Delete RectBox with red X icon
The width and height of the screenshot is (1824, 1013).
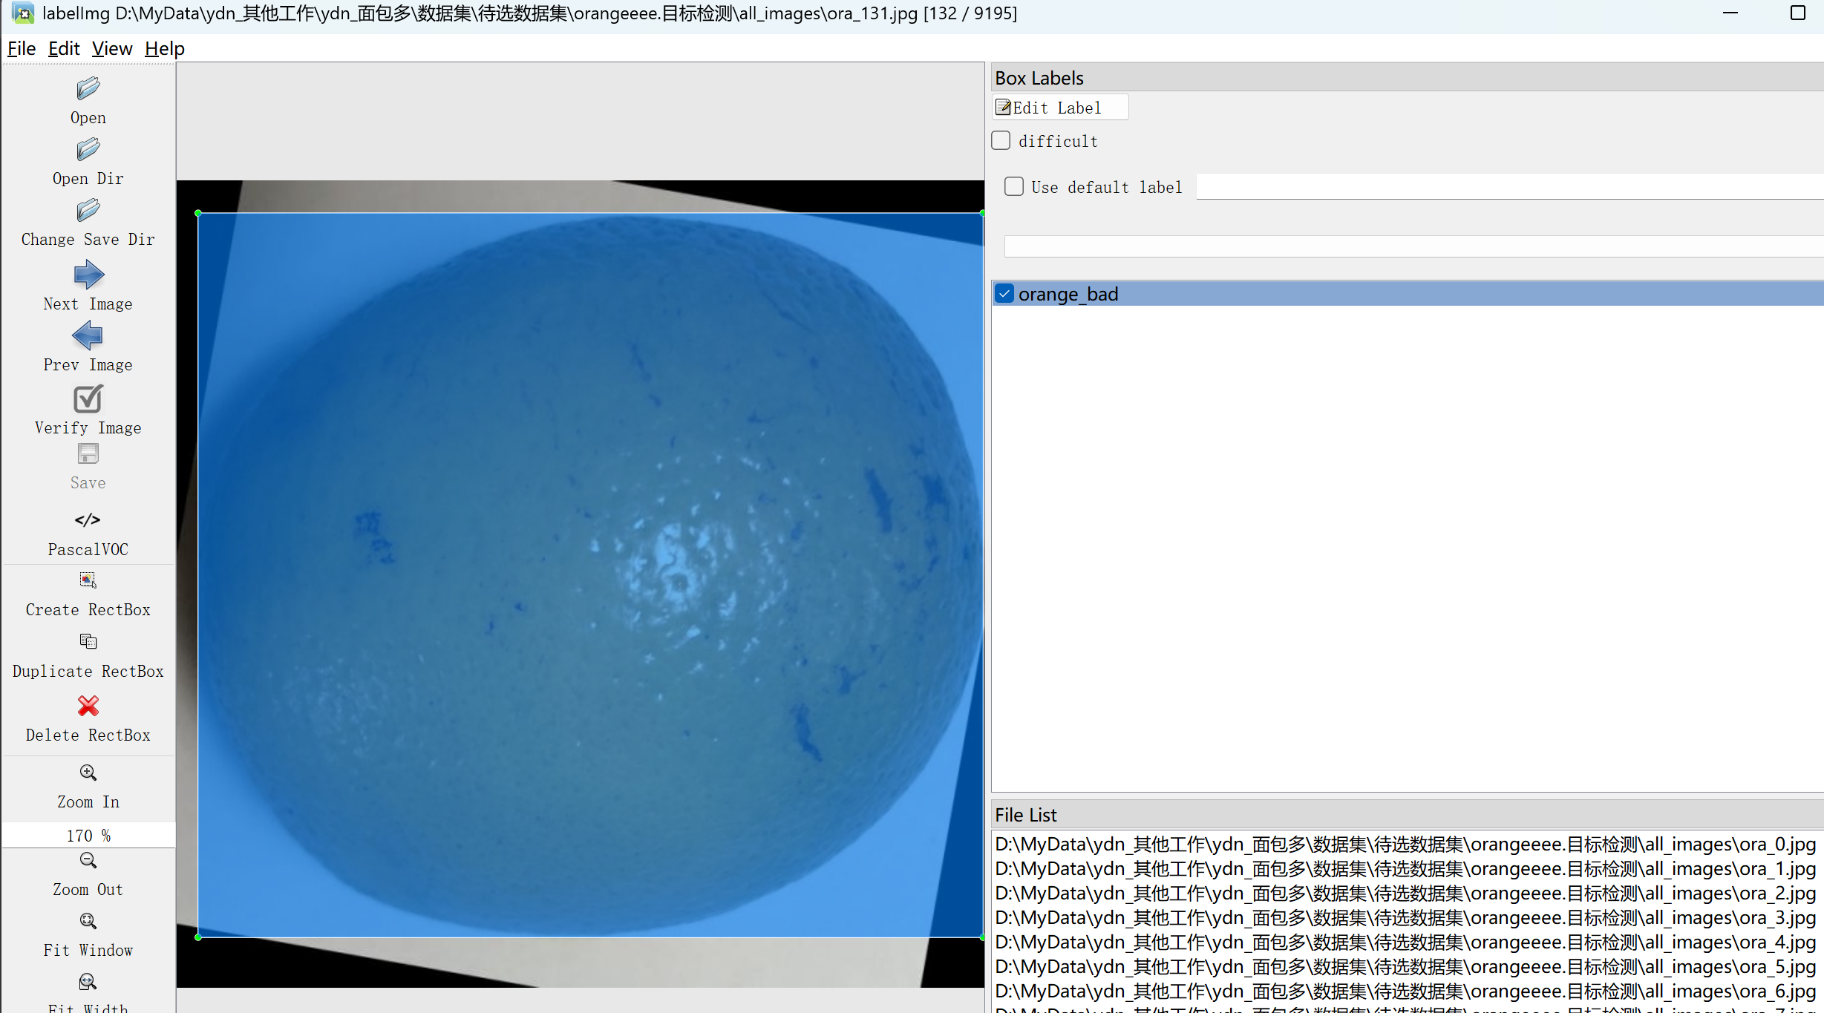point(88,706)
